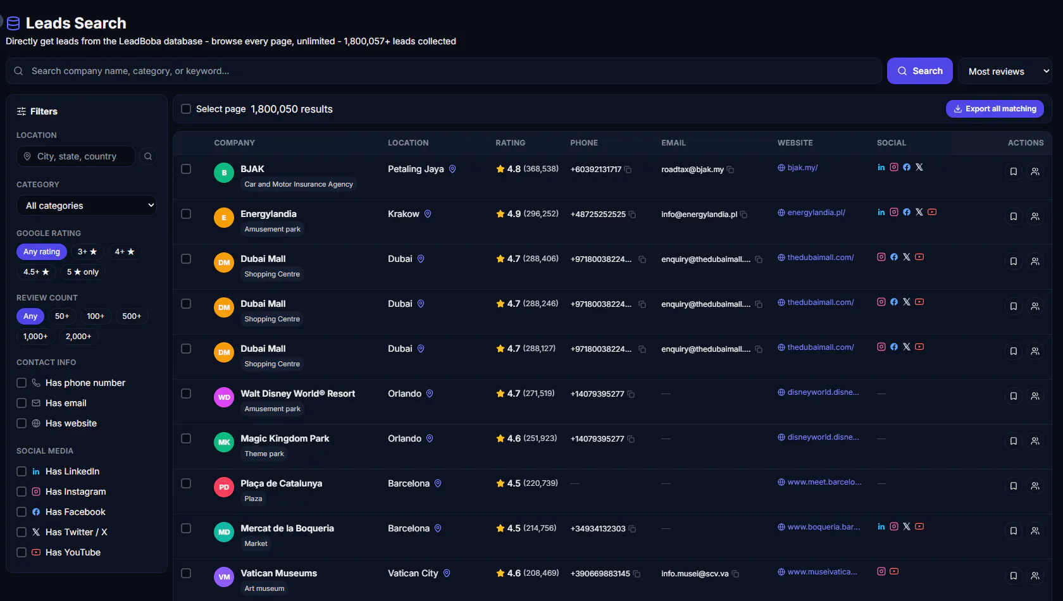Open Mercat de la Boqueria's LinkedIn icon

(x=881, y=526)
